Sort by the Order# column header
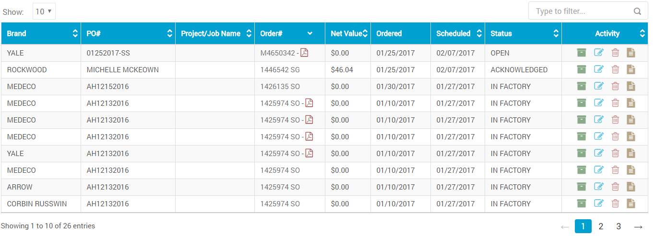655x236 pixels. point(289,34)
